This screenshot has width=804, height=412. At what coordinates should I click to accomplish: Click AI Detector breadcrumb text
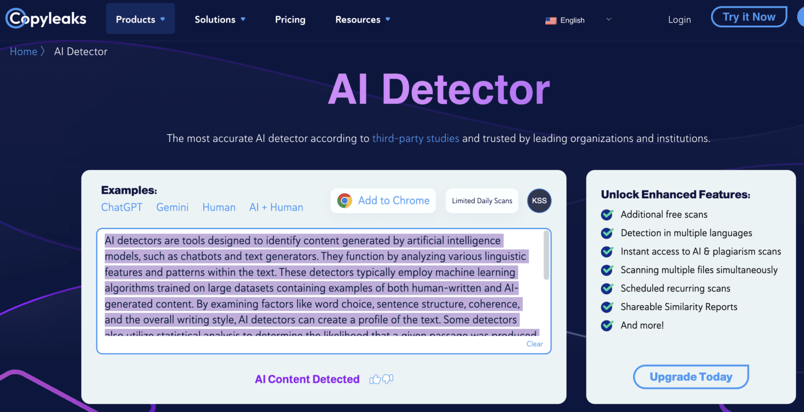(x=81, y=51)
